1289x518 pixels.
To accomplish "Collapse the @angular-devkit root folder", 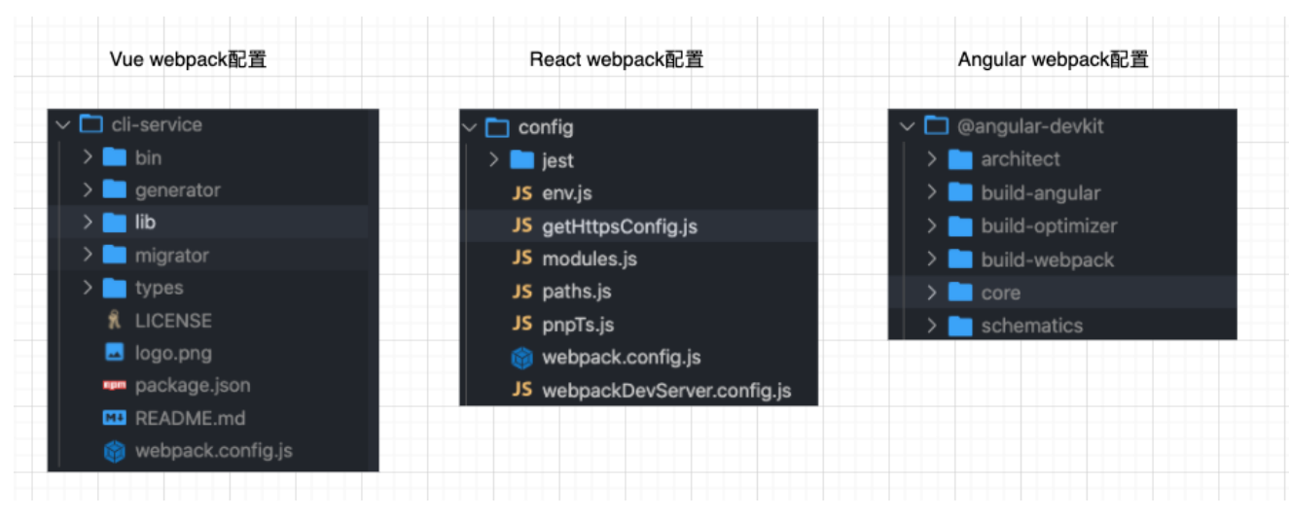I will pos(908,126).
